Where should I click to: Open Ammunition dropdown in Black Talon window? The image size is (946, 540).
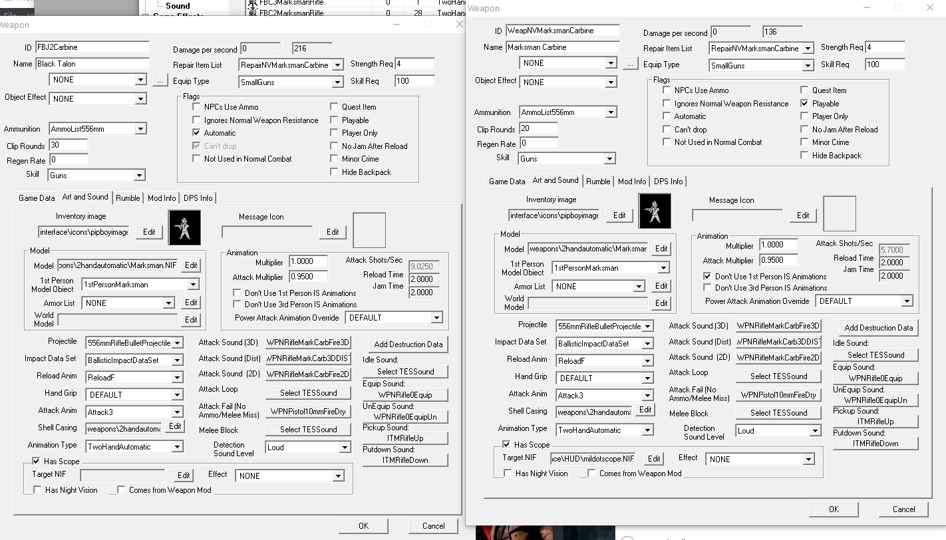140,129
